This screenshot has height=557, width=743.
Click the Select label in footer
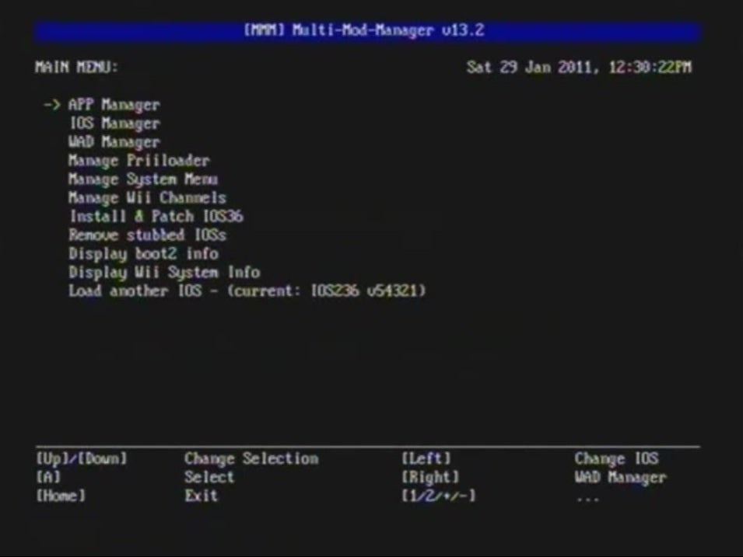pyautogui.click(x=209, y=477)
